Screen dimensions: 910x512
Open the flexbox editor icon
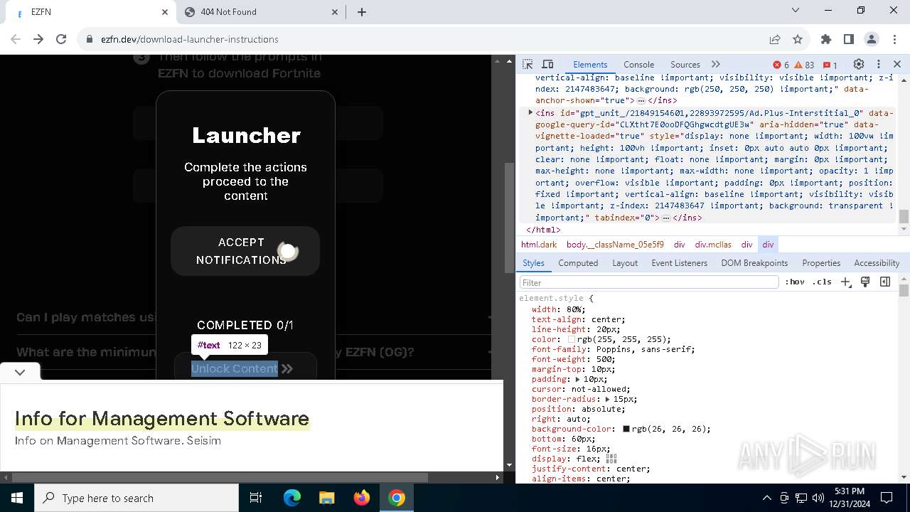(611, 459)
